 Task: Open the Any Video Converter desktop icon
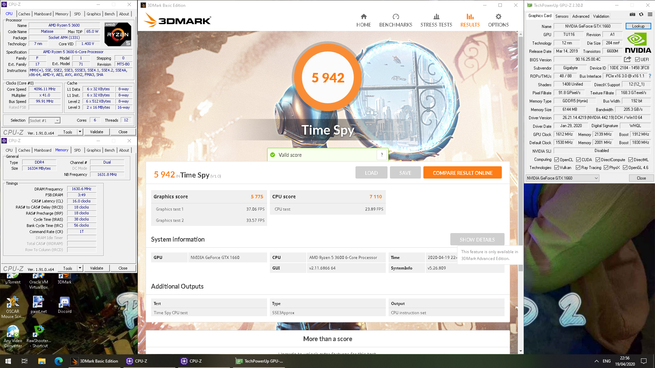(x=13, y=336)
